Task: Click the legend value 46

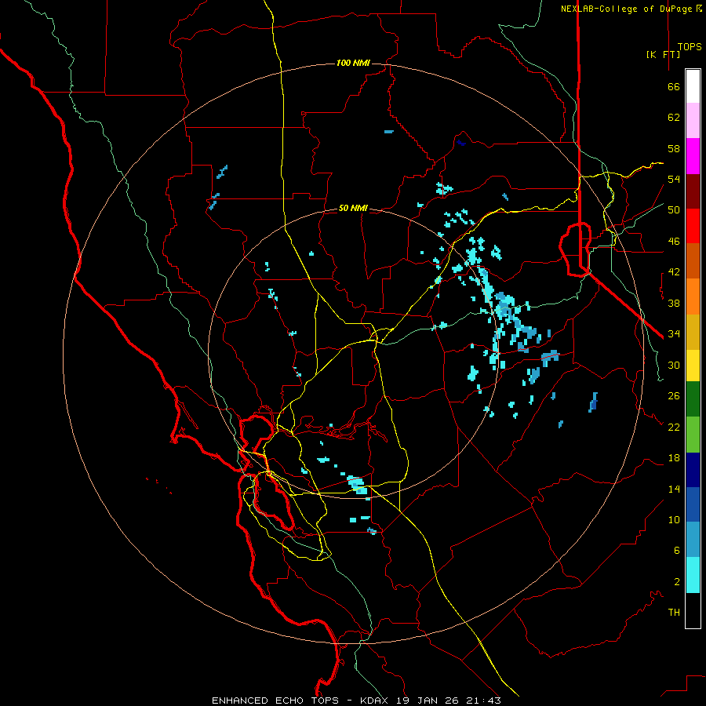Action: coord(674,242)
